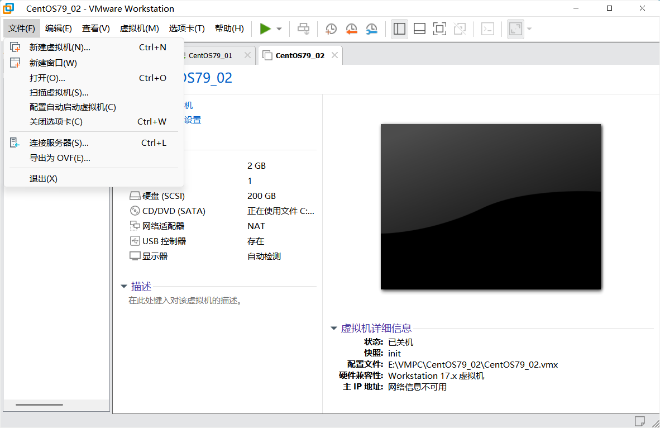Toggle the library sidebar view icon

(x=399, y=28)
